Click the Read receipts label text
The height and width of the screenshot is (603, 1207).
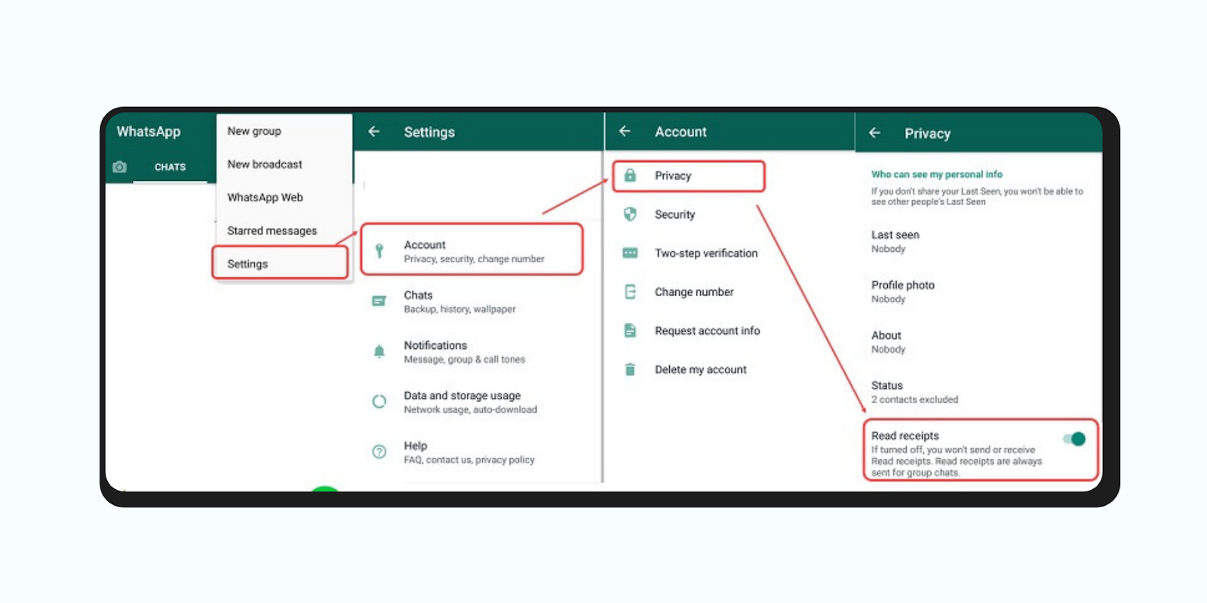pyautogui.click(x=905, y=436)
